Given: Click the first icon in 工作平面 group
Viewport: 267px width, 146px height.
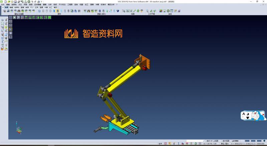Looking at the screenshot, I should 148,11.
